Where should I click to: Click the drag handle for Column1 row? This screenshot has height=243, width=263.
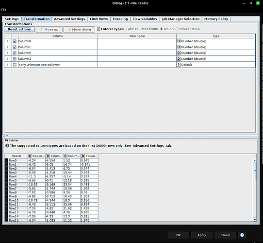click(8, 47)
